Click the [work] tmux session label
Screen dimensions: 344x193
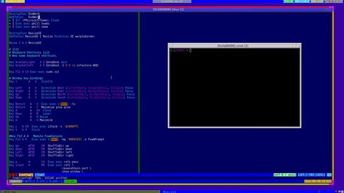click(15, 181)
